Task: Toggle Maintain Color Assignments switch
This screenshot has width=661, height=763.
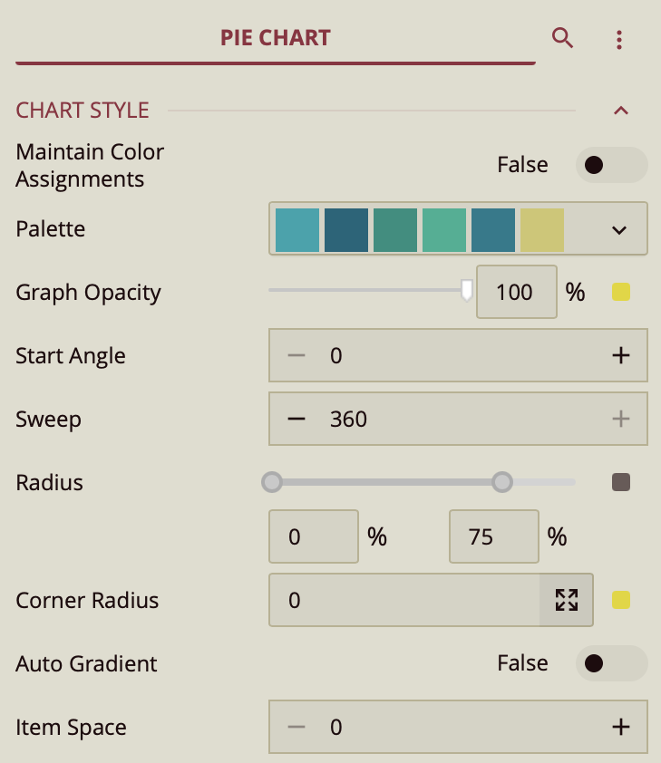Action: [x=611, y=165]
